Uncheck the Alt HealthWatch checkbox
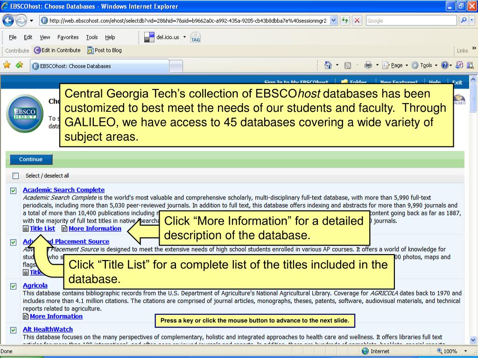Screen dimensions: 478x358 click(14, 330)
